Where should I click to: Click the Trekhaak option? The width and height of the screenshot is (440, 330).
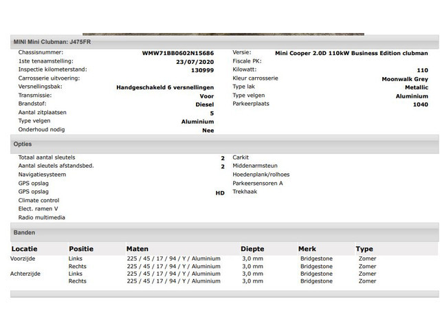tap(245, 192)
